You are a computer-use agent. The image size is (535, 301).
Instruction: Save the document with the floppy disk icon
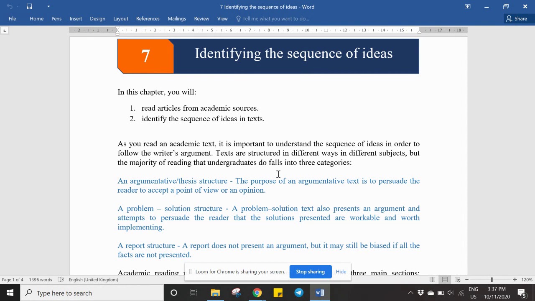click(29, 7)
